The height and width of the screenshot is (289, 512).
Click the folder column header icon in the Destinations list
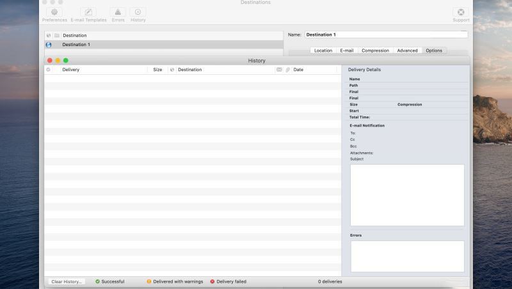57,36
